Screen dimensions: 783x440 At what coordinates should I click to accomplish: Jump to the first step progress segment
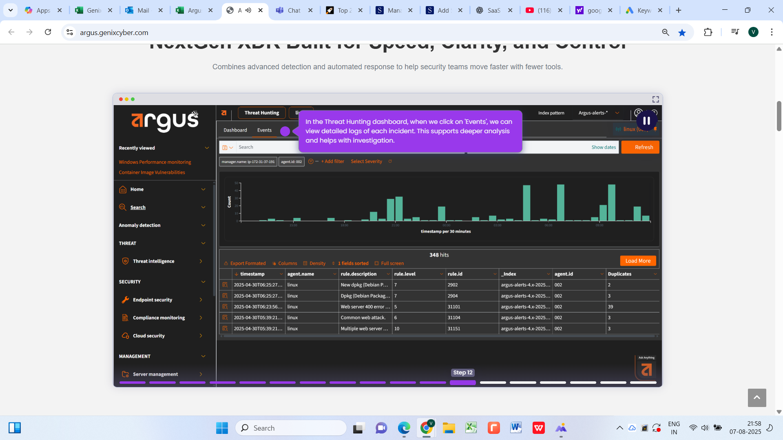133,383
